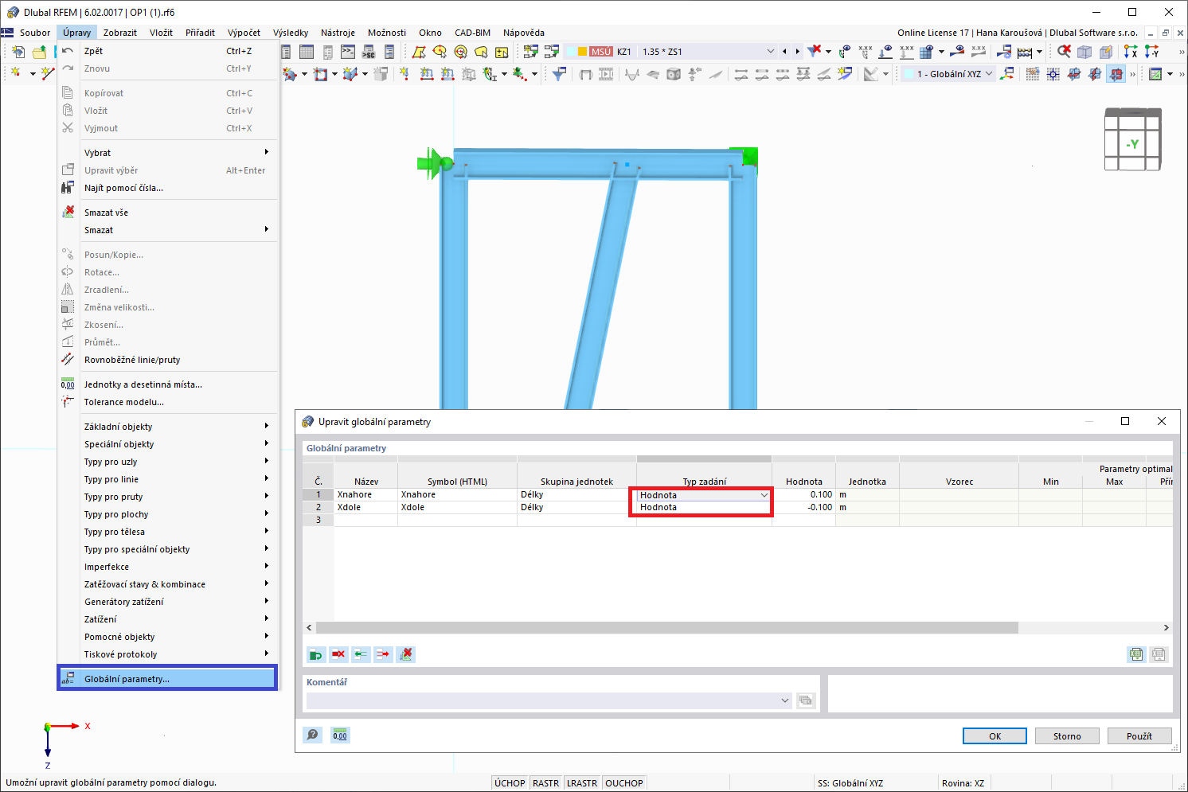Click the comment library icon next to Komentář

(x=806, y=700)
